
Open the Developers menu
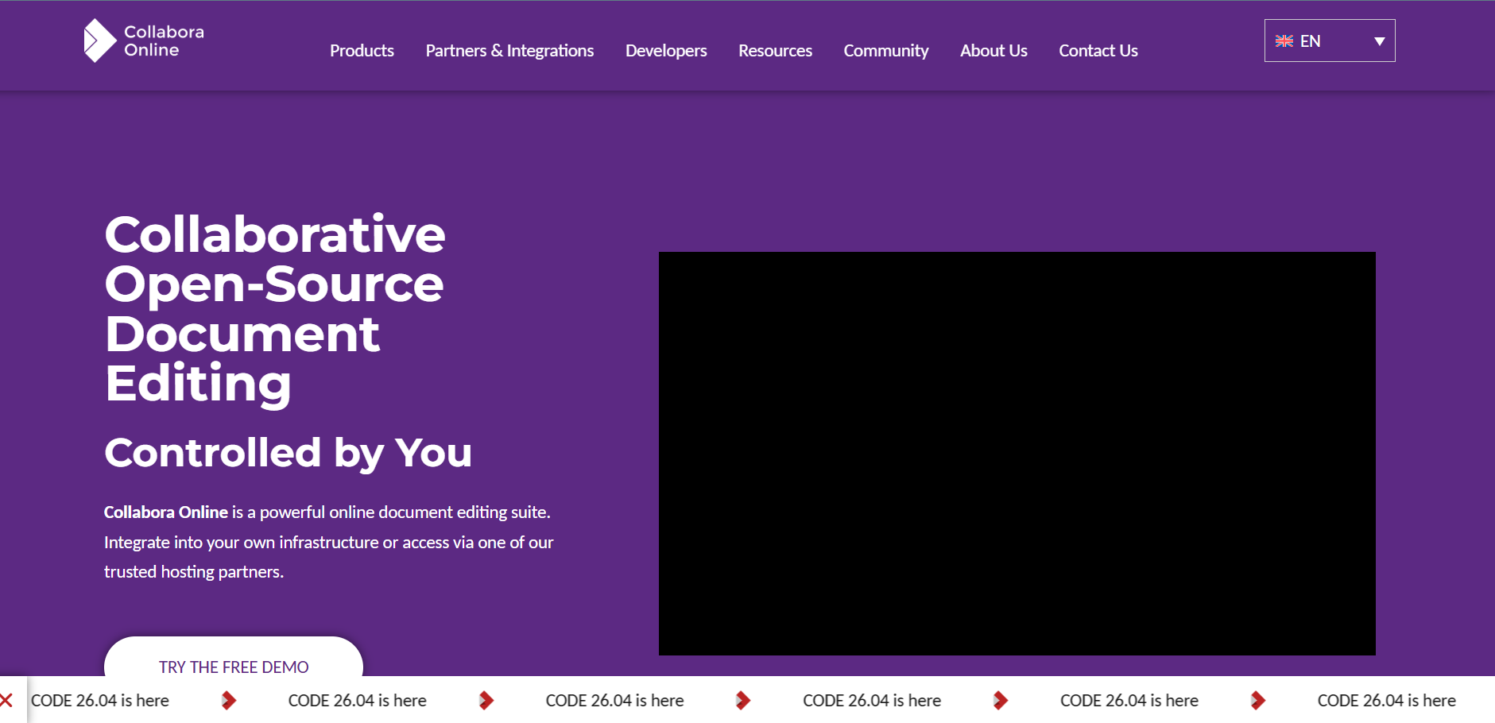coord(666,51)
